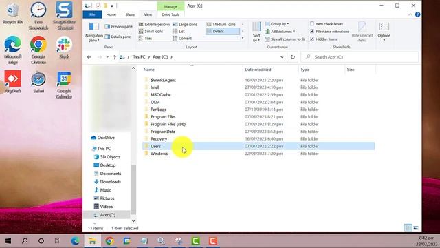The height and width of the screenshot is (248, 440).
Task: Toggle the Preview pane
Action: click(118, 26)
